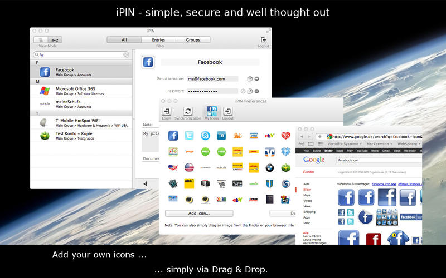
Task: Click the Google logo
Action: click(x=314, y=160)
